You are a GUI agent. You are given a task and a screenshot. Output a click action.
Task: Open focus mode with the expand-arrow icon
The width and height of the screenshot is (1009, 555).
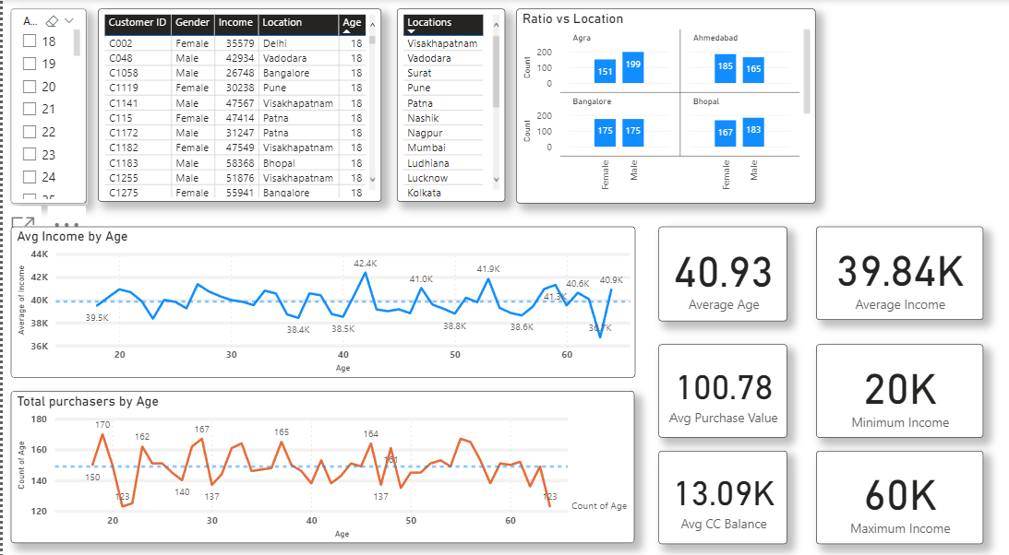click(x=23, y=223)
